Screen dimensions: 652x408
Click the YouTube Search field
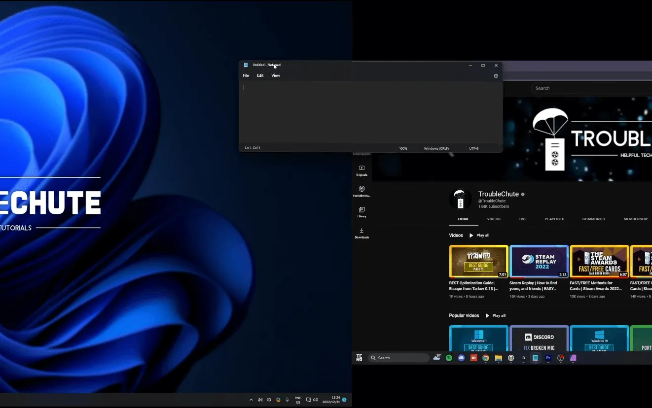point(591,88)
